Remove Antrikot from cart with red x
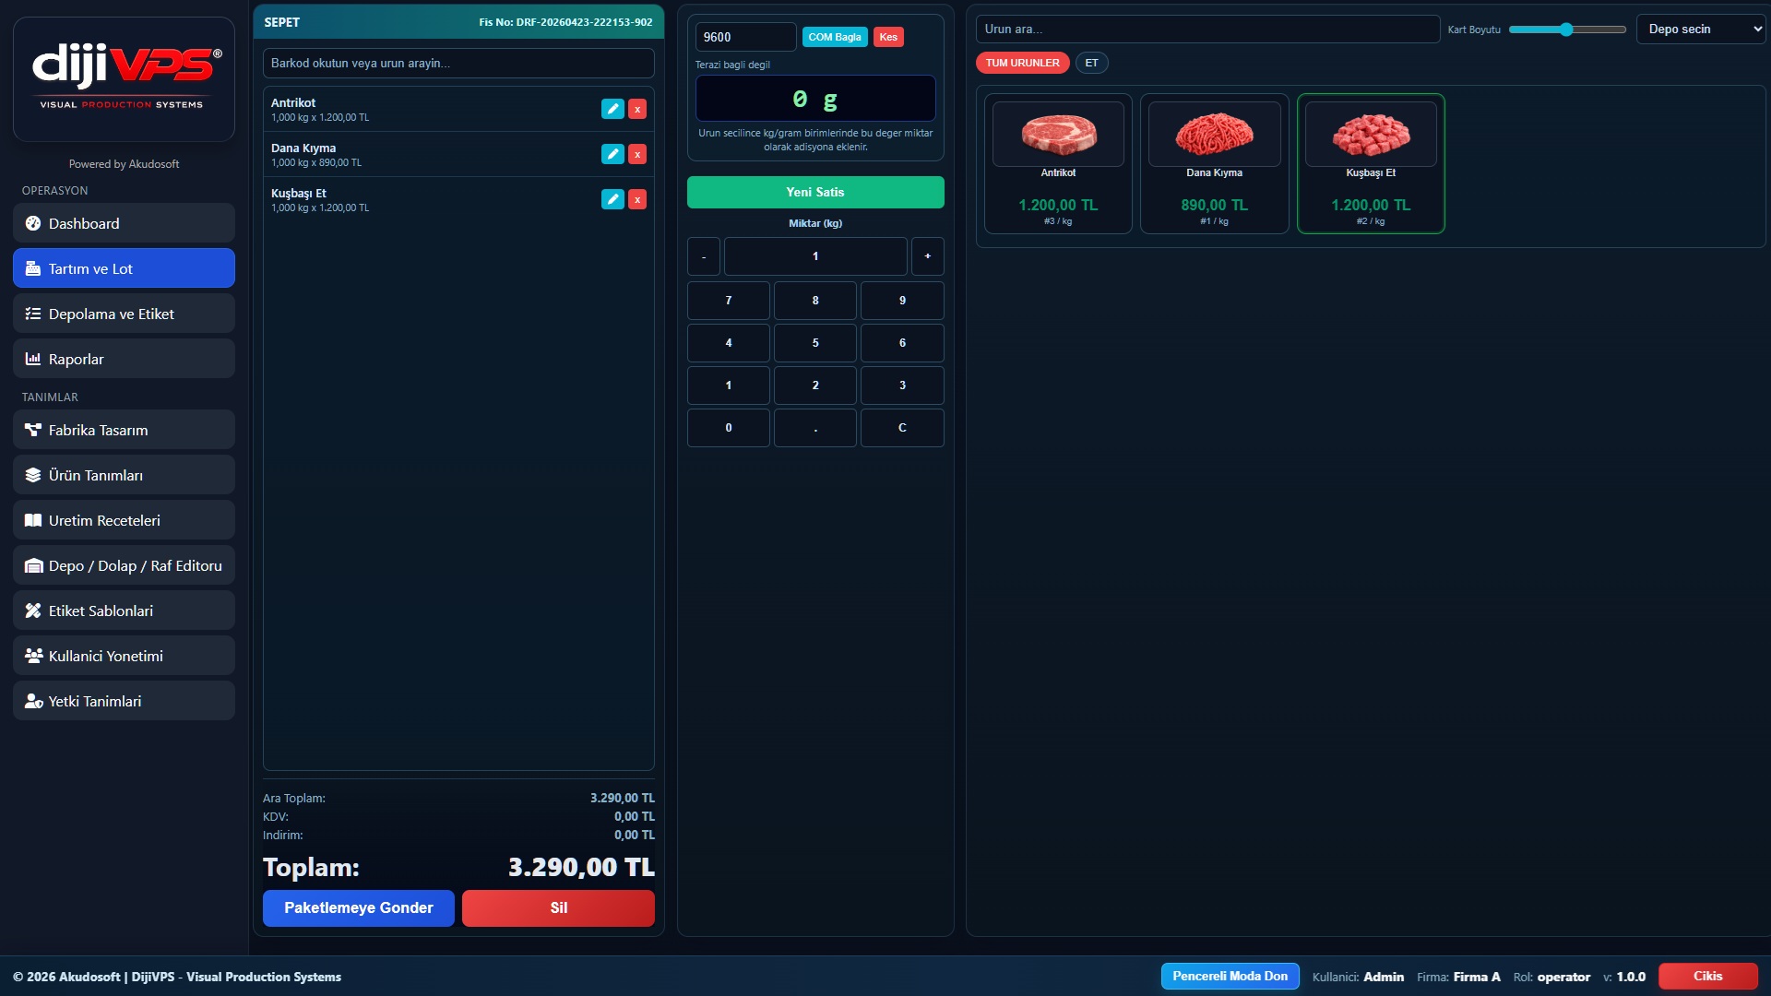This screenshot has width=1771, height=996. point(637,109)
